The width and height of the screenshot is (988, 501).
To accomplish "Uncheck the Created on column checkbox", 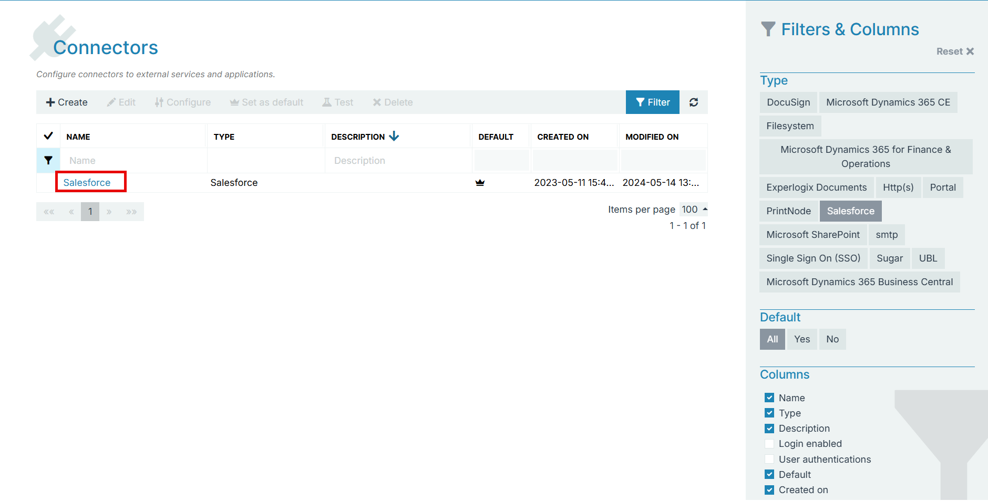I will tap(769, 490).
